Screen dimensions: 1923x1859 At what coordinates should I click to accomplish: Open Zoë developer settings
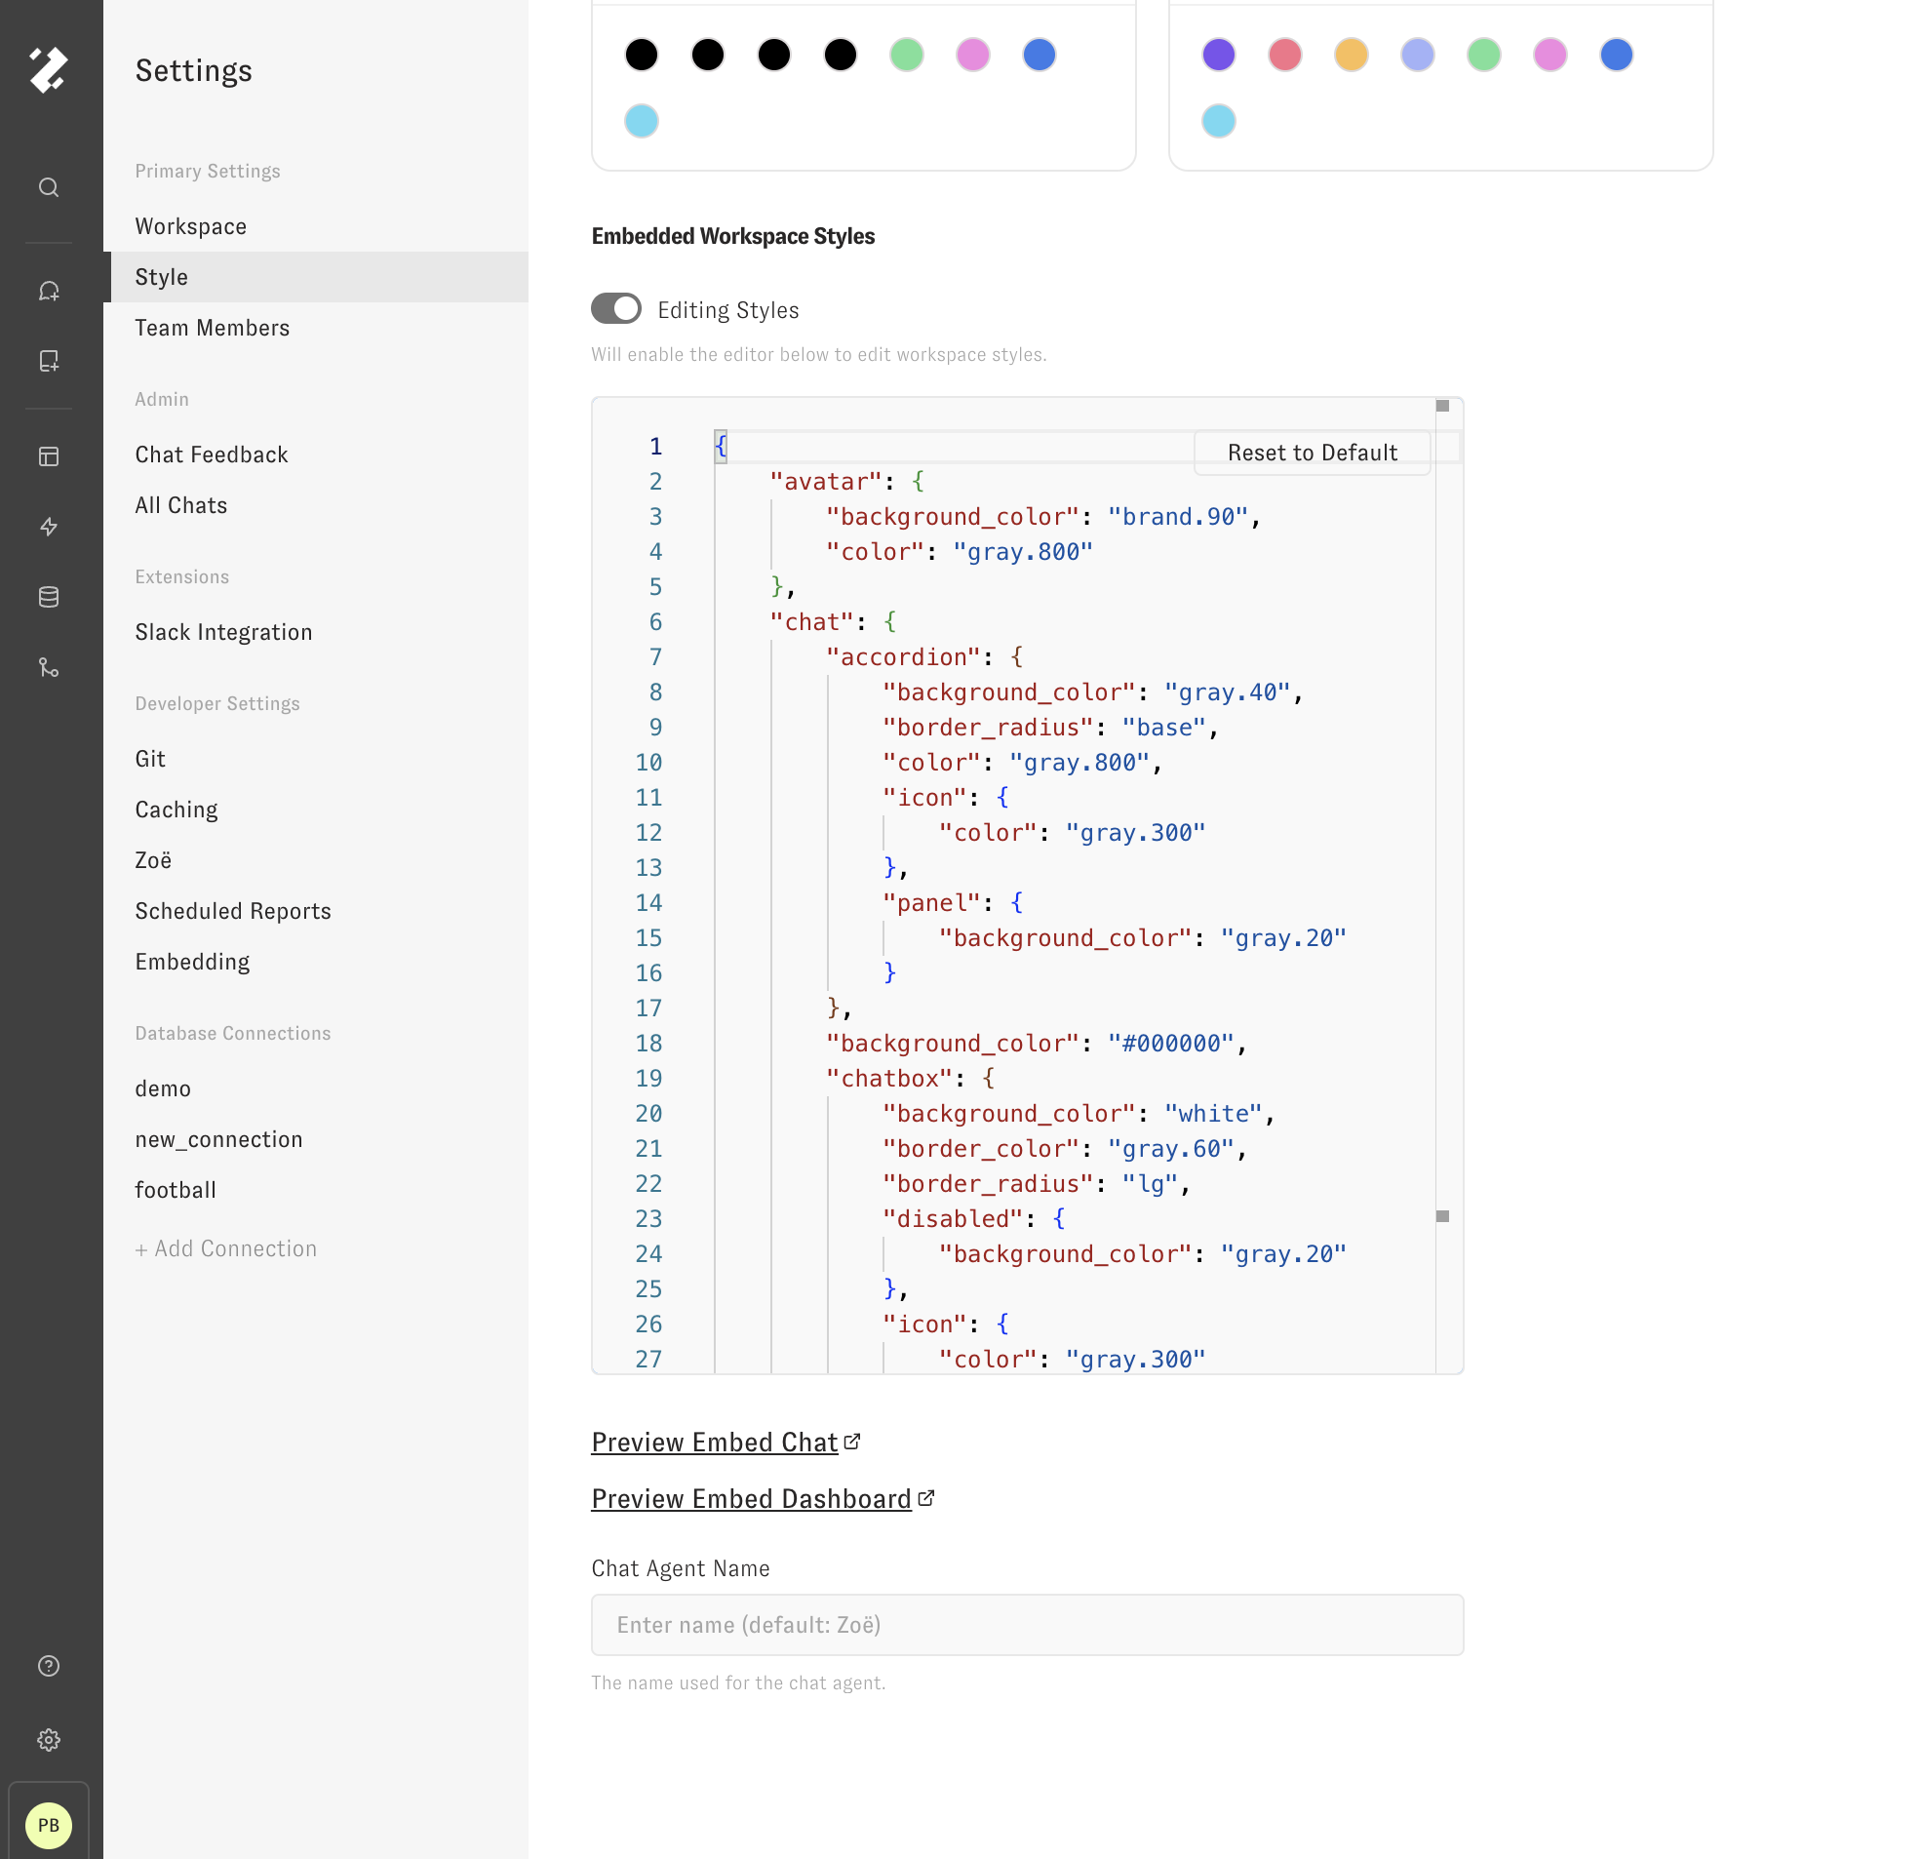pos(316,861)
